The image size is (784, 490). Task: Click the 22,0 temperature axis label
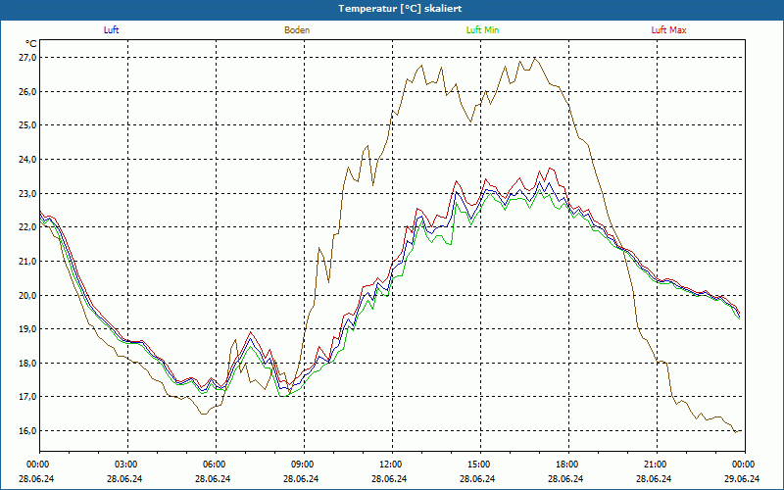click(27, 227)
